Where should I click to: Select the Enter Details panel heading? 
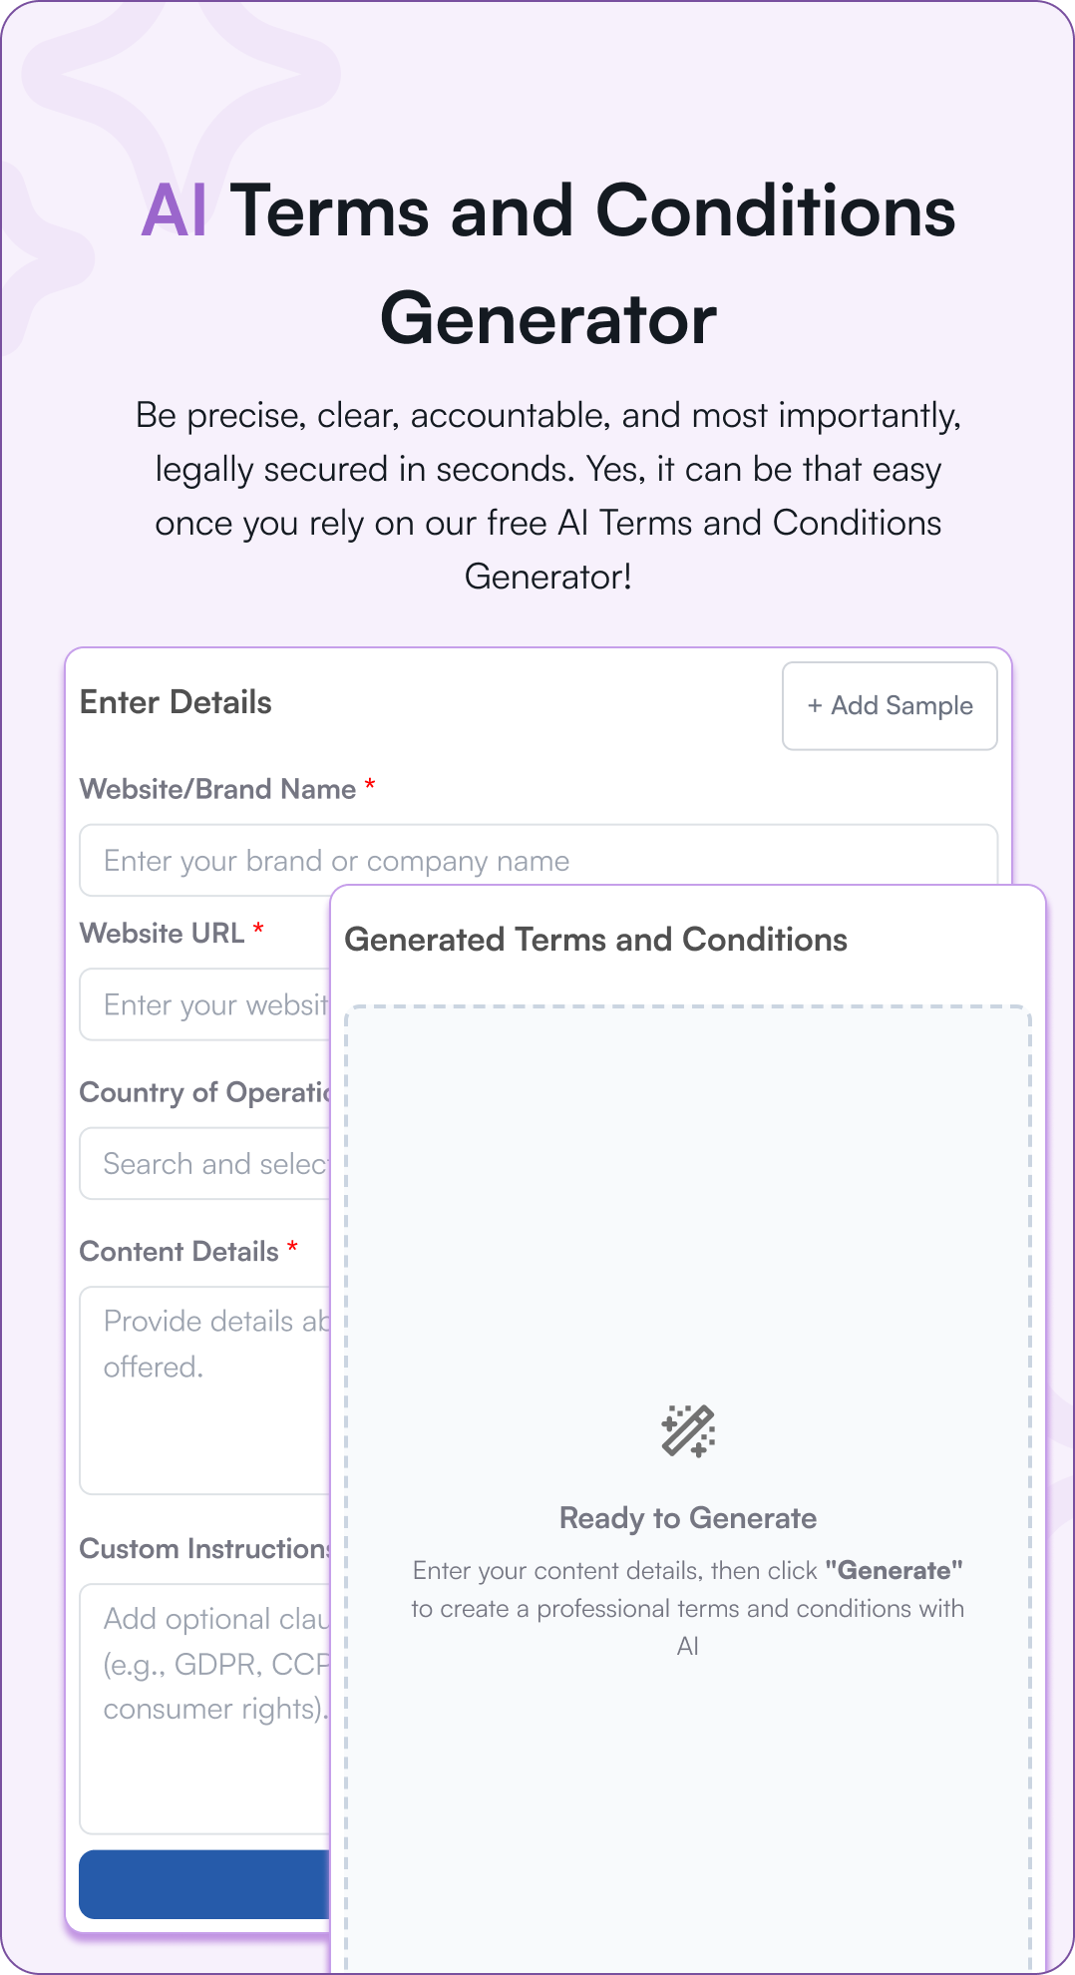[177, 702]
